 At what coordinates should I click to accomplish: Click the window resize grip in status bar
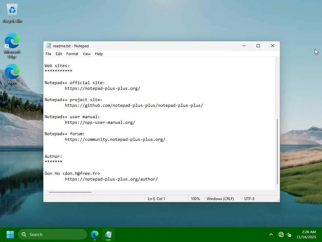(x=278, y=200)
